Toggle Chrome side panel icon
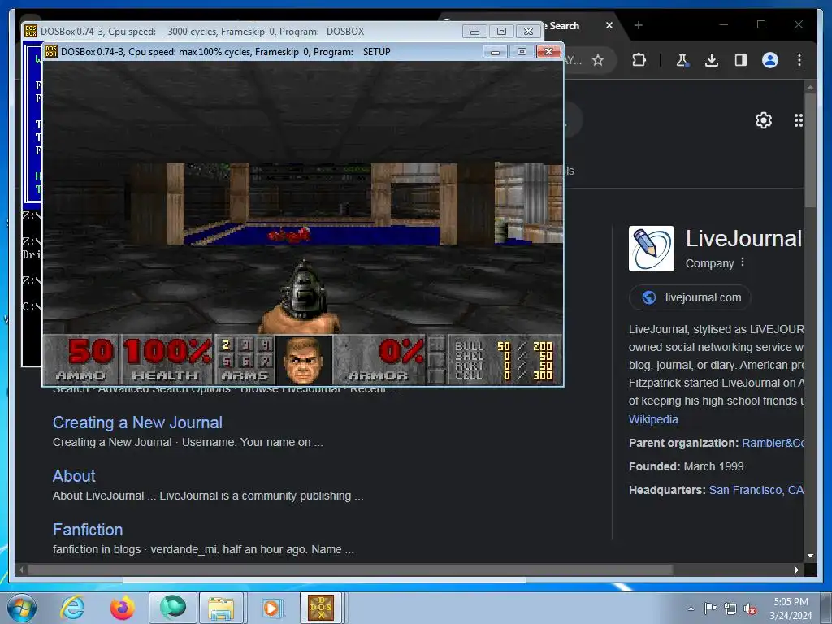 tap(741, 60)
